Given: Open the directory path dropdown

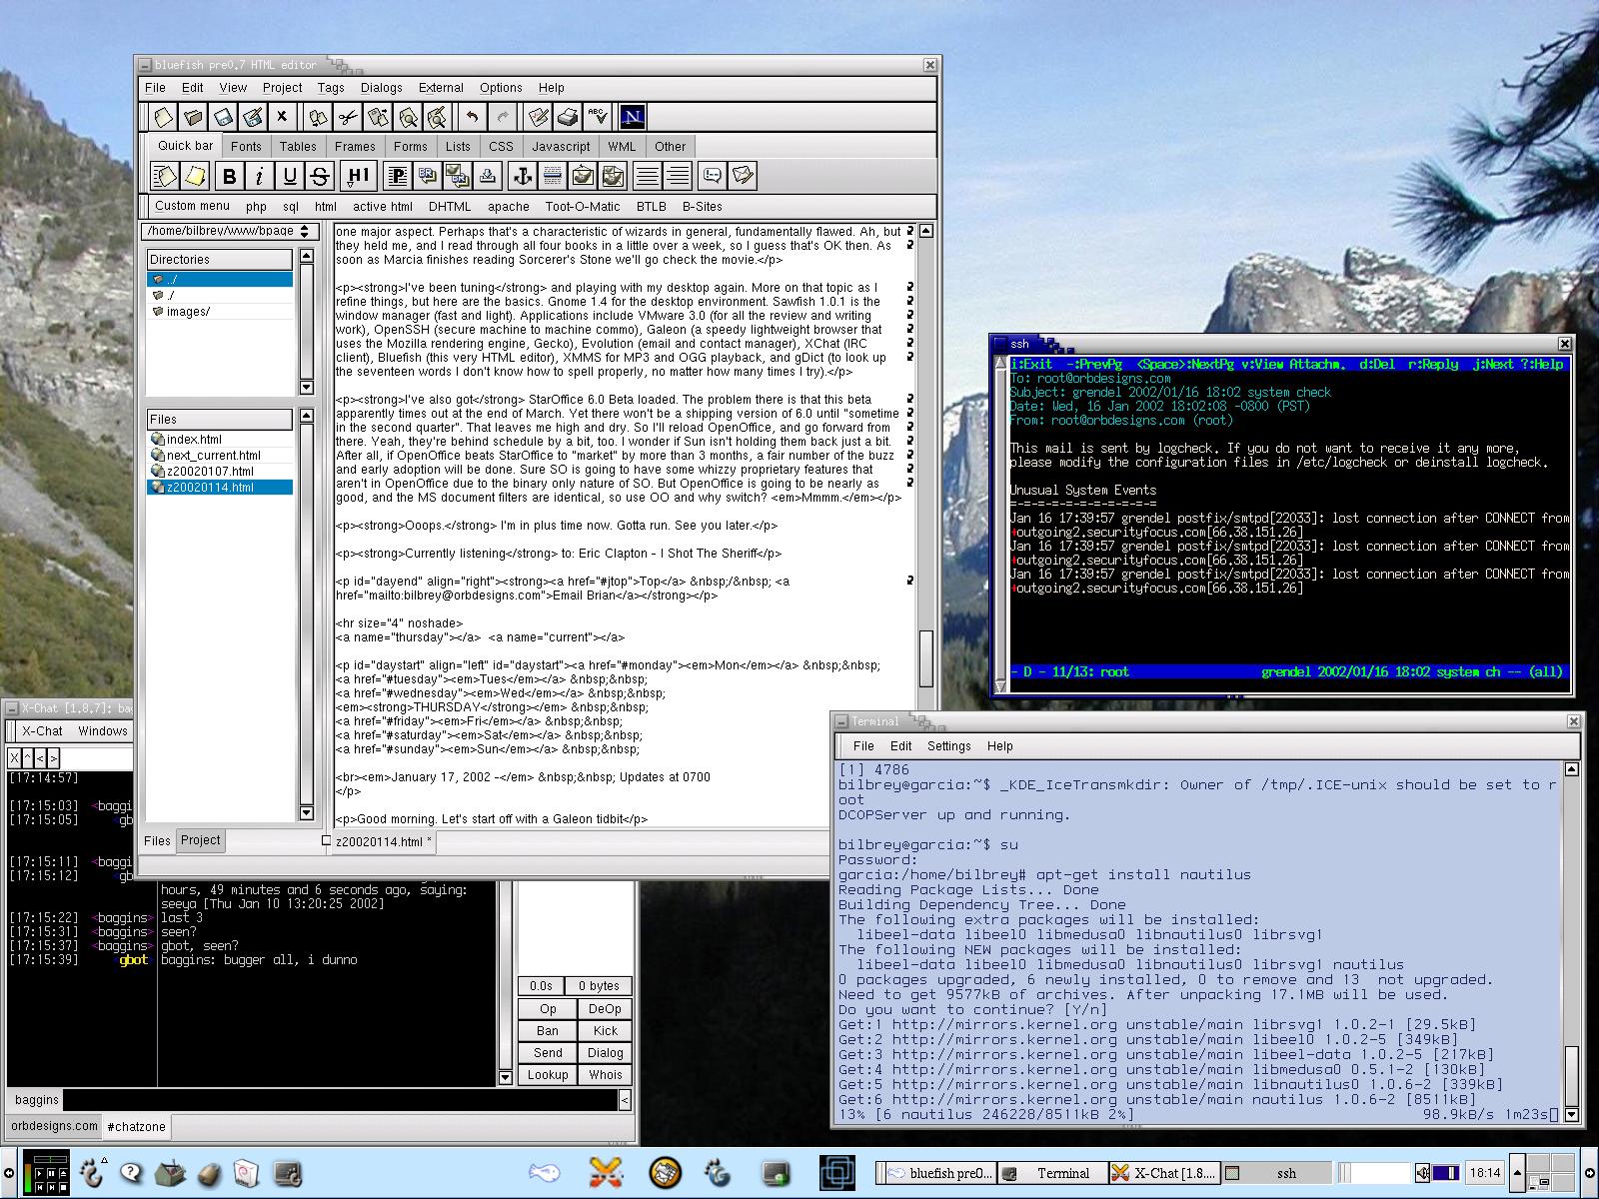Looking at the screenshot, I should tap(229, 231).
